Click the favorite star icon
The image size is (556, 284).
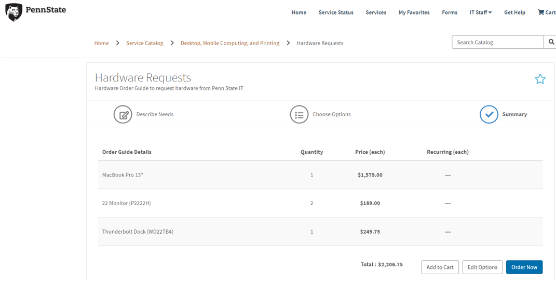[x=540, y=79]
